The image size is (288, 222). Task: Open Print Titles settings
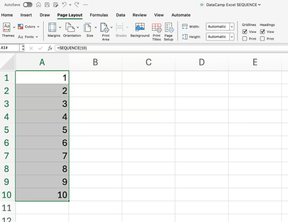click(157, 27)
